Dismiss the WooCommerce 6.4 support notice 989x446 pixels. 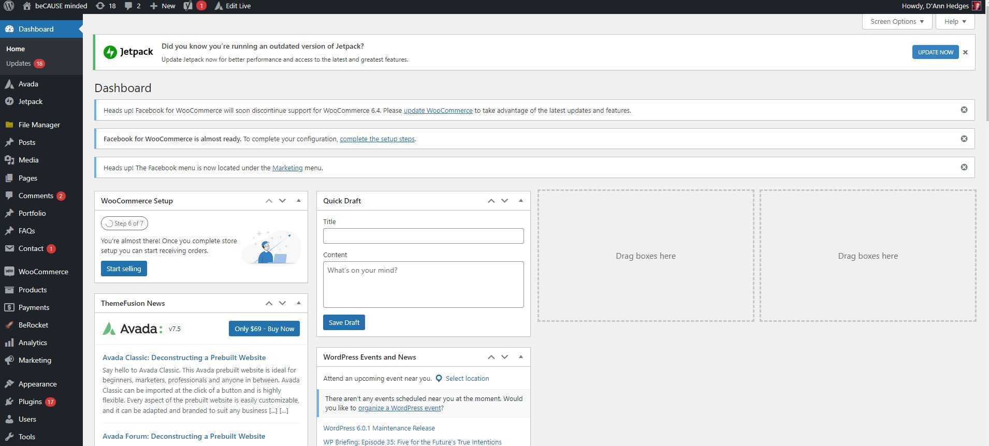coord(964,110)
